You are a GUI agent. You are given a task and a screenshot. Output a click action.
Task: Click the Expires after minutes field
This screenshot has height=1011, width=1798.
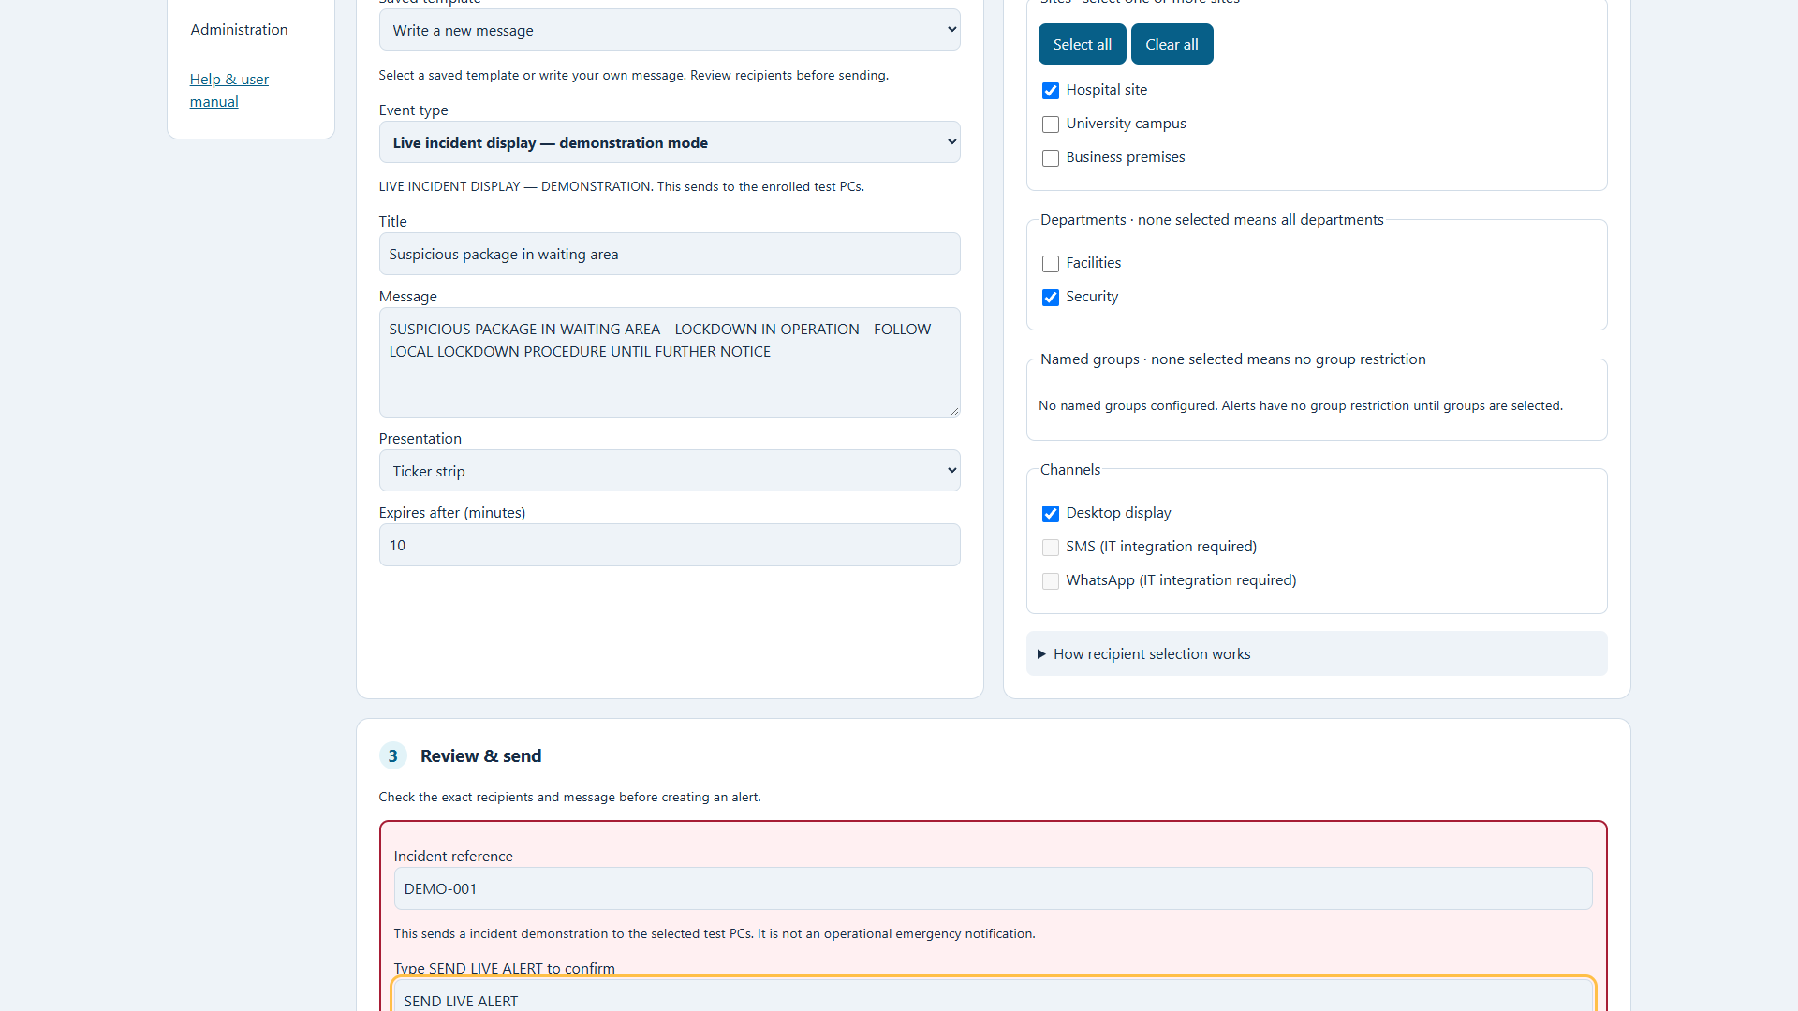[x=670, y=545]
